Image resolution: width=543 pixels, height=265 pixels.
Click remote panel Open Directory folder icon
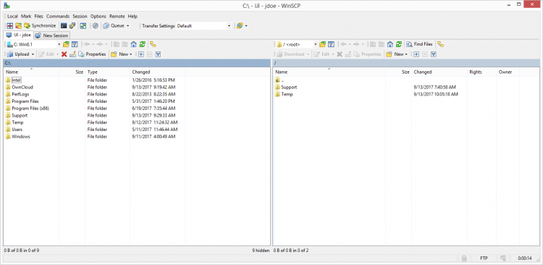323,44
